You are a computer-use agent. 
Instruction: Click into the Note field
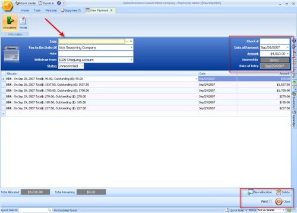tap(96, 54)
